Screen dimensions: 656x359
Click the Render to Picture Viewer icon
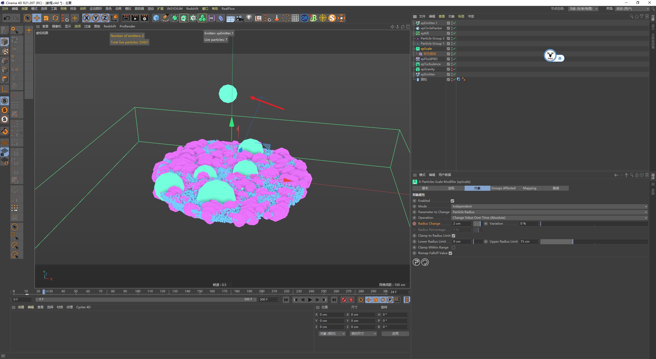point(135,18)
